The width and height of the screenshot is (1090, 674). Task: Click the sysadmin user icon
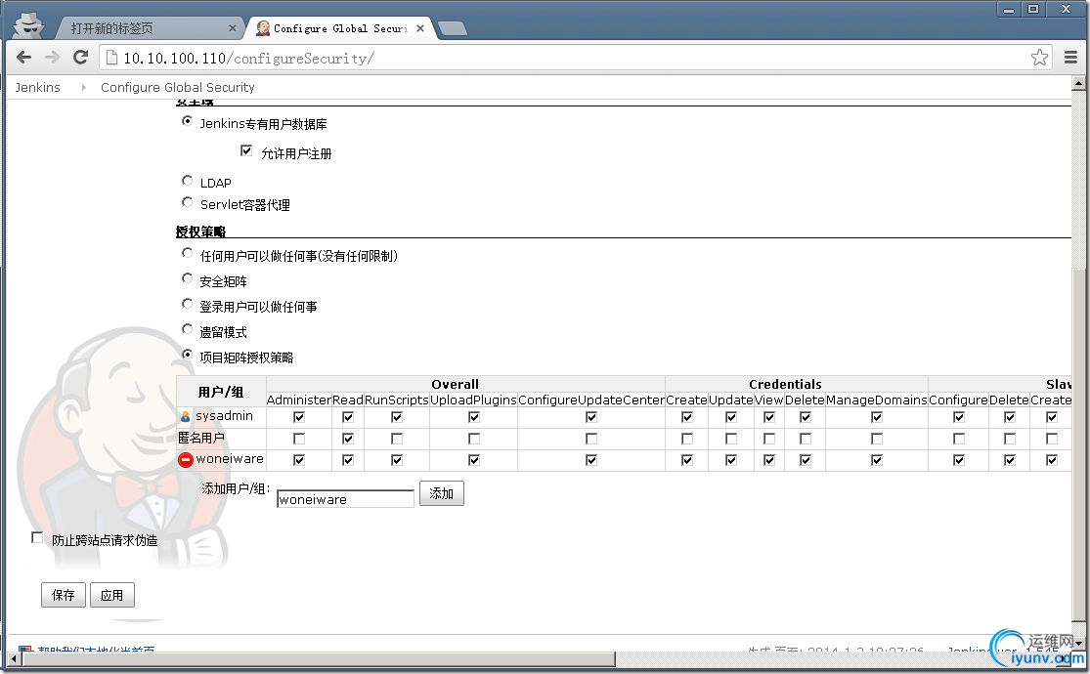click(186, 417)
